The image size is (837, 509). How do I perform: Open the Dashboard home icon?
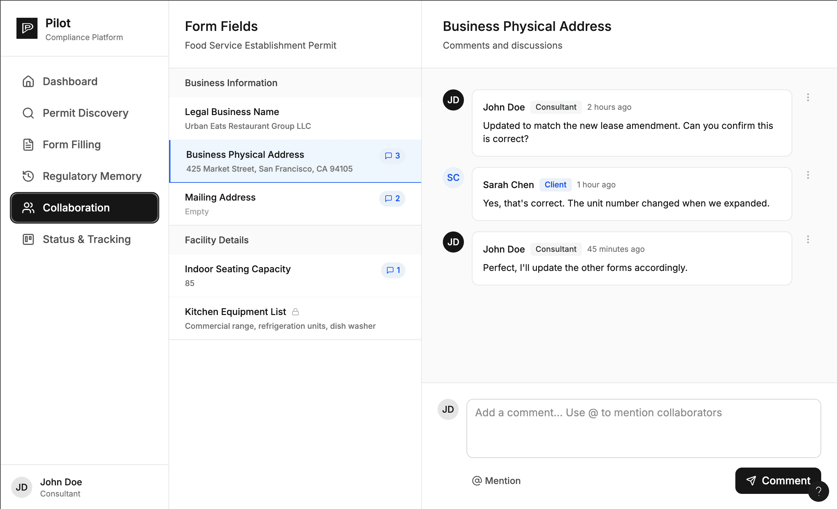[x=28, y=82]
